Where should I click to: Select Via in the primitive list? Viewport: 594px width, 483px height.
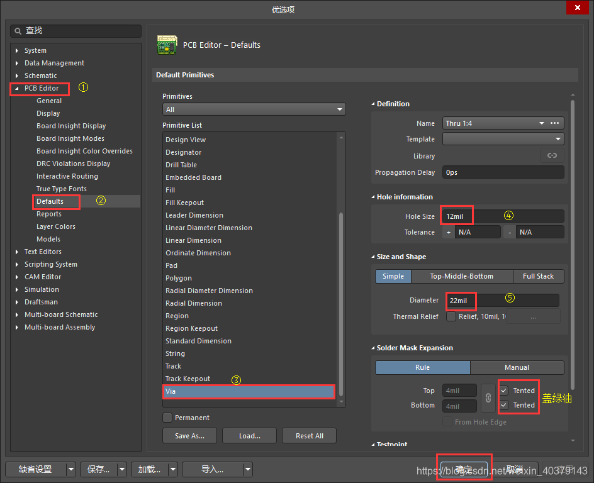249,391
